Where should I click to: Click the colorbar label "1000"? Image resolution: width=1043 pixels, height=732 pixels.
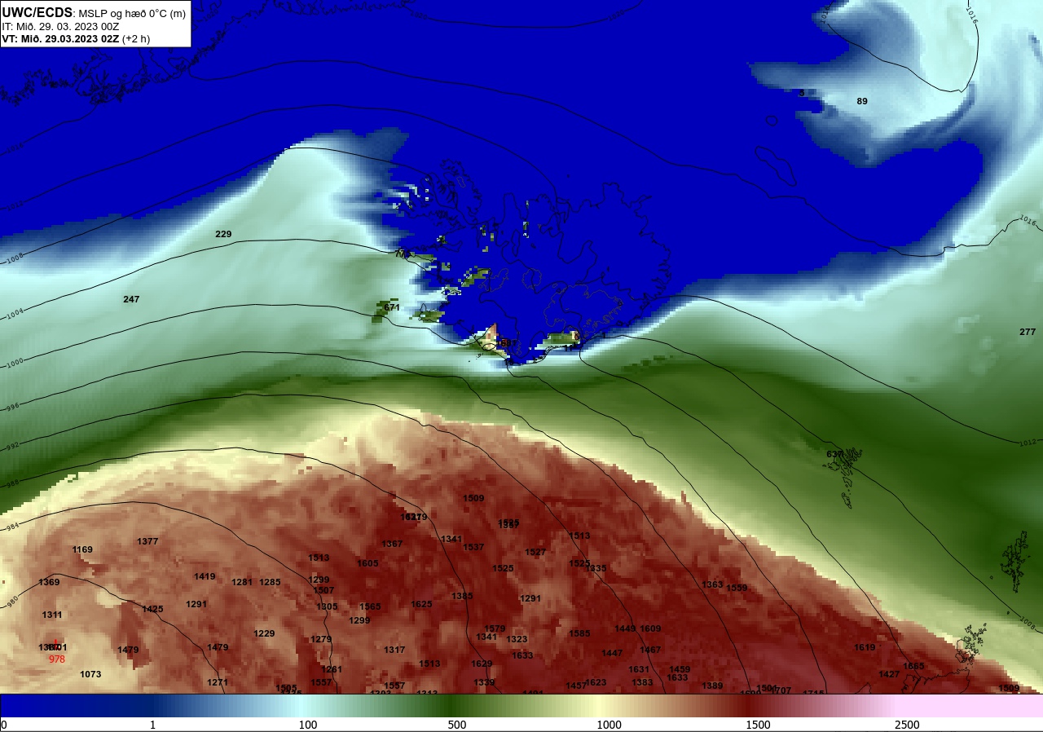point(609,725)
